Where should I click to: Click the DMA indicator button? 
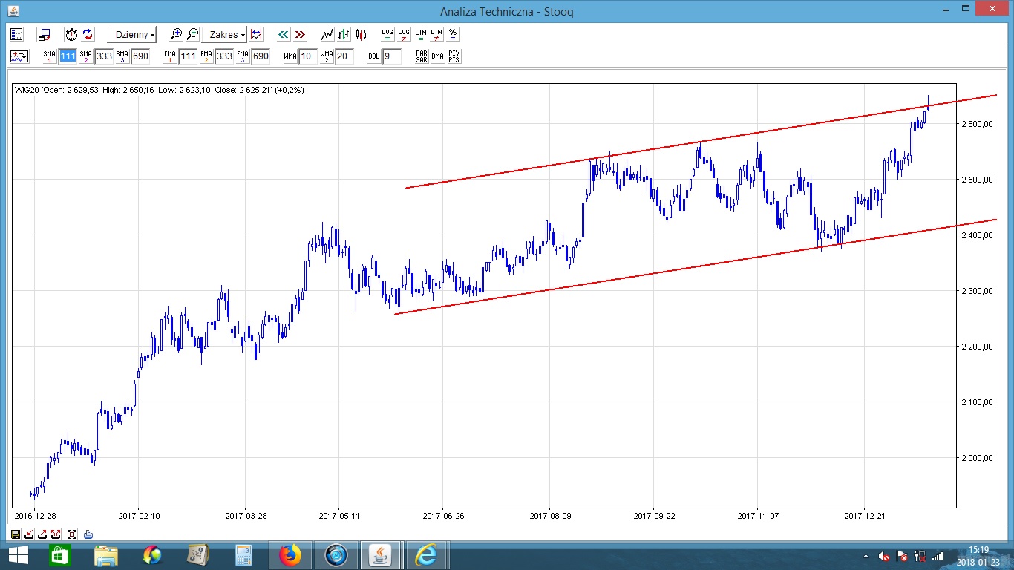click(438, 56)
